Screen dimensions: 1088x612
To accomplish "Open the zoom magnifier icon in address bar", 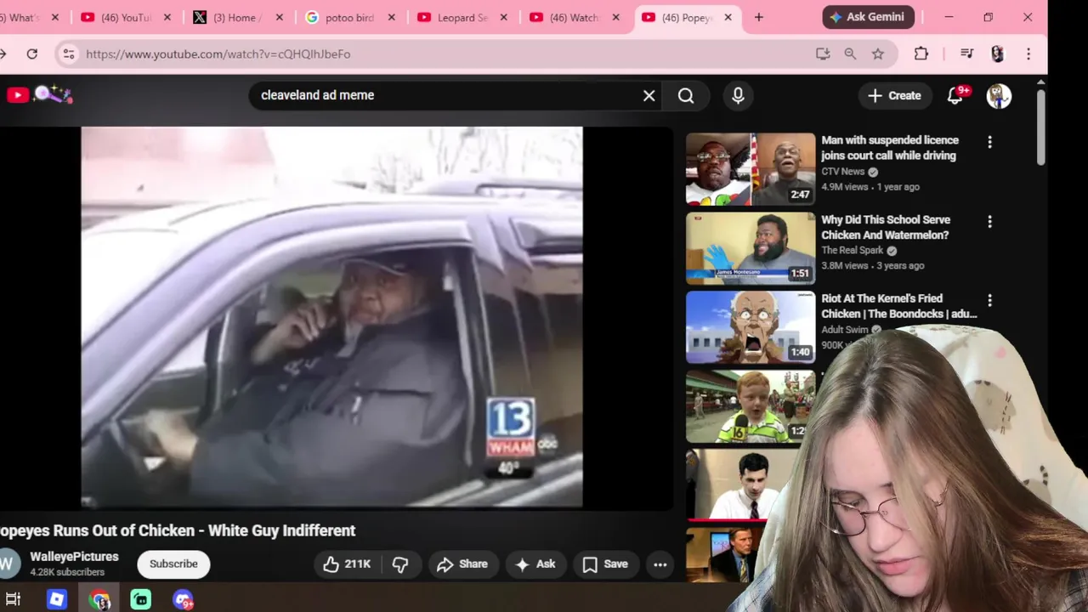I will click(850, 54).
